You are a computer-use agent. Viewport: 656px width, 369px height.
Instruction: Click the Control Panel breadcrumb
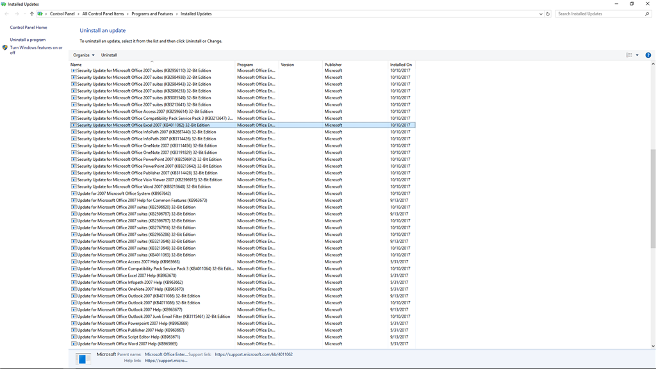pos(62,14)
